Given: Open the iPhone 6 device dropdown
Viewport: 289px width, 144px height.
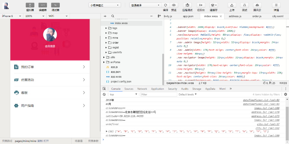Looking at the screenshot, I should [11, 16].
